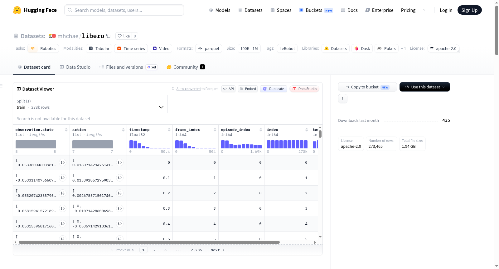499x269 pixels.
Task: Sort by episode_index column
Action: point(261,130)
